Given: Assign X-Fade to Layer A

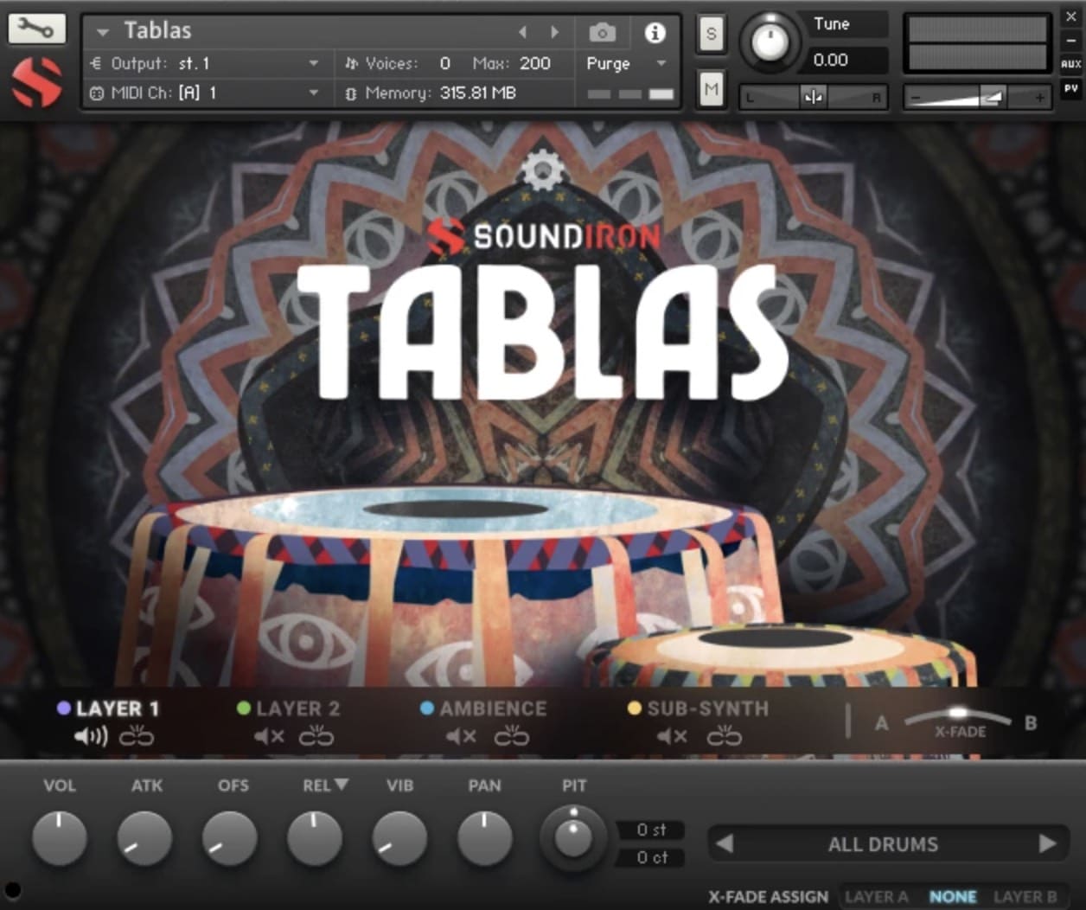Looking at the screenshot, I should [877, 897].
